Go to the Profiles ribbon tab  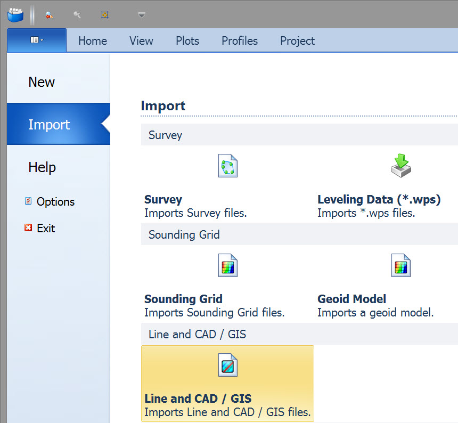[x=240, y=41]
